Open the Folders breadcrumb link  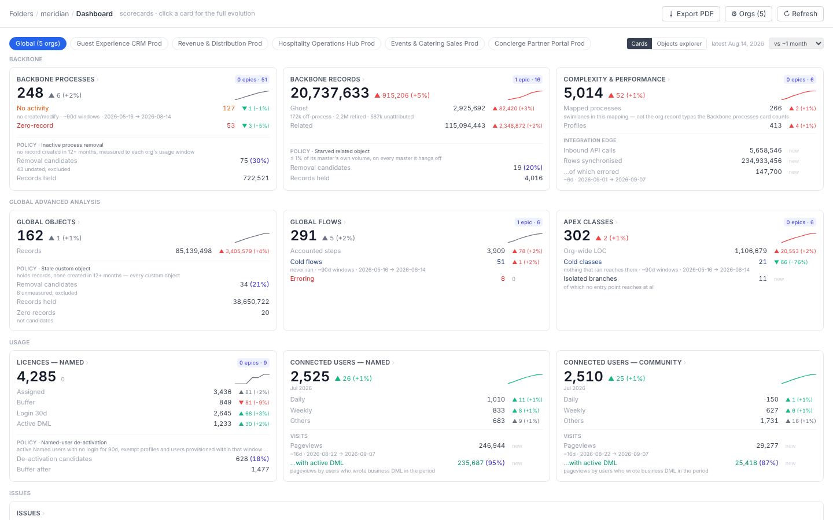tap(21, 14)
